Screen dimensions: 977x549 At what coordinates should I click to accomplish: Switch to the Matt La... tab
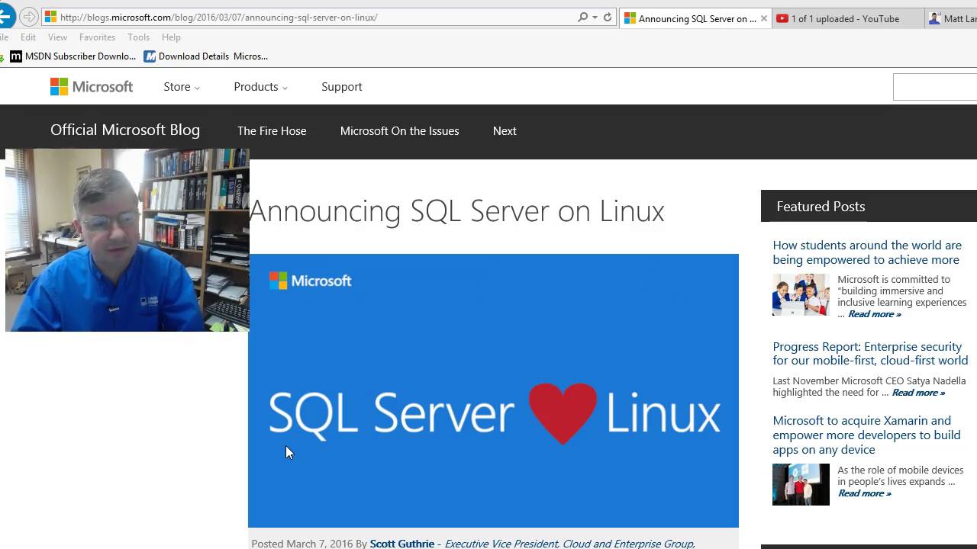click(951, 19)
